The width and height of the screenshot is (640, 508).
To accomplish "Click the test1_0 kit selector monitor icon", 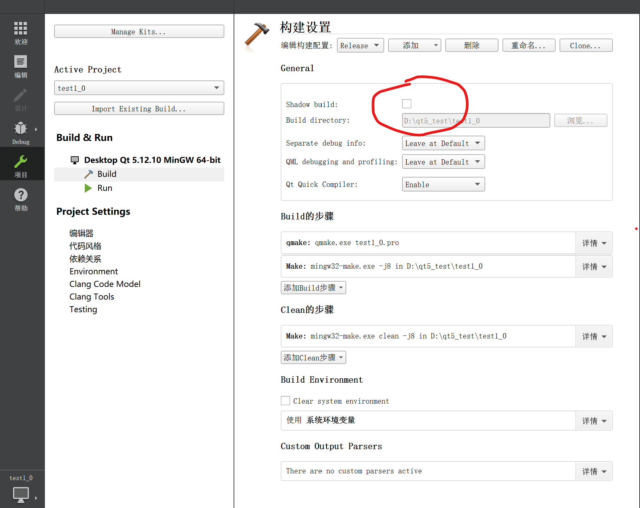I will [21, 494].
